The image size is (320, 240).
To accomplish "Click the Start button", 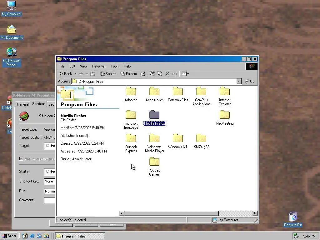I will [x=9, y=236].
